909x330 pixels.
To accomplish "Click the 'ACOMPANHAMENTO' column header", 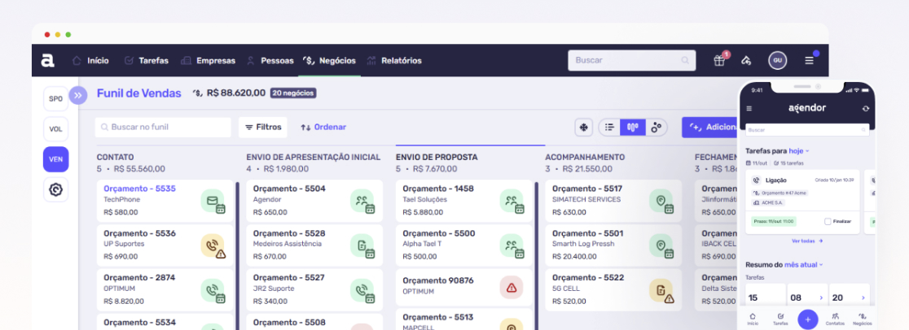I will [585, 157].
